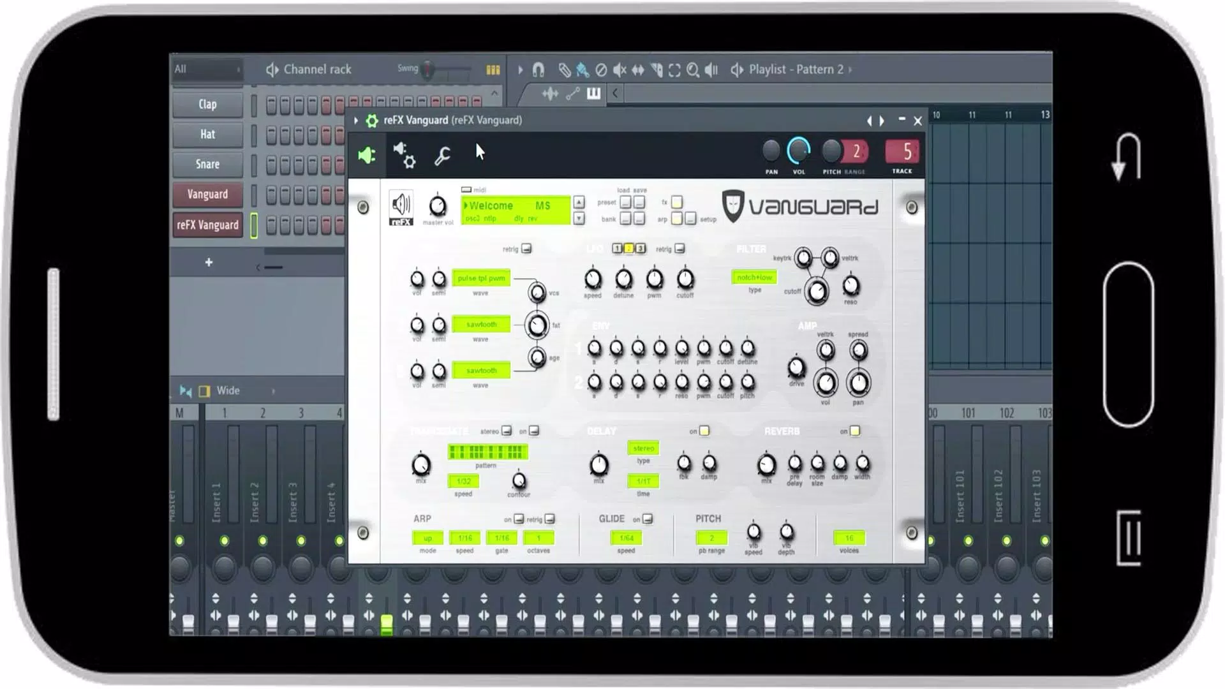Image resolution: width=1225 pixels, height=689 pixels.
Task: Select the Channel Rack tab
Action: pyautogui.click(x=318, y=69)
